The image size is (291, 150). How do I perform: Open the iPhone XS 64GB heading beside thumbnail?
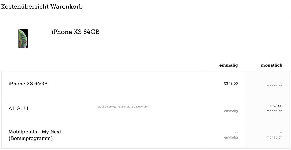pos(75,32)
